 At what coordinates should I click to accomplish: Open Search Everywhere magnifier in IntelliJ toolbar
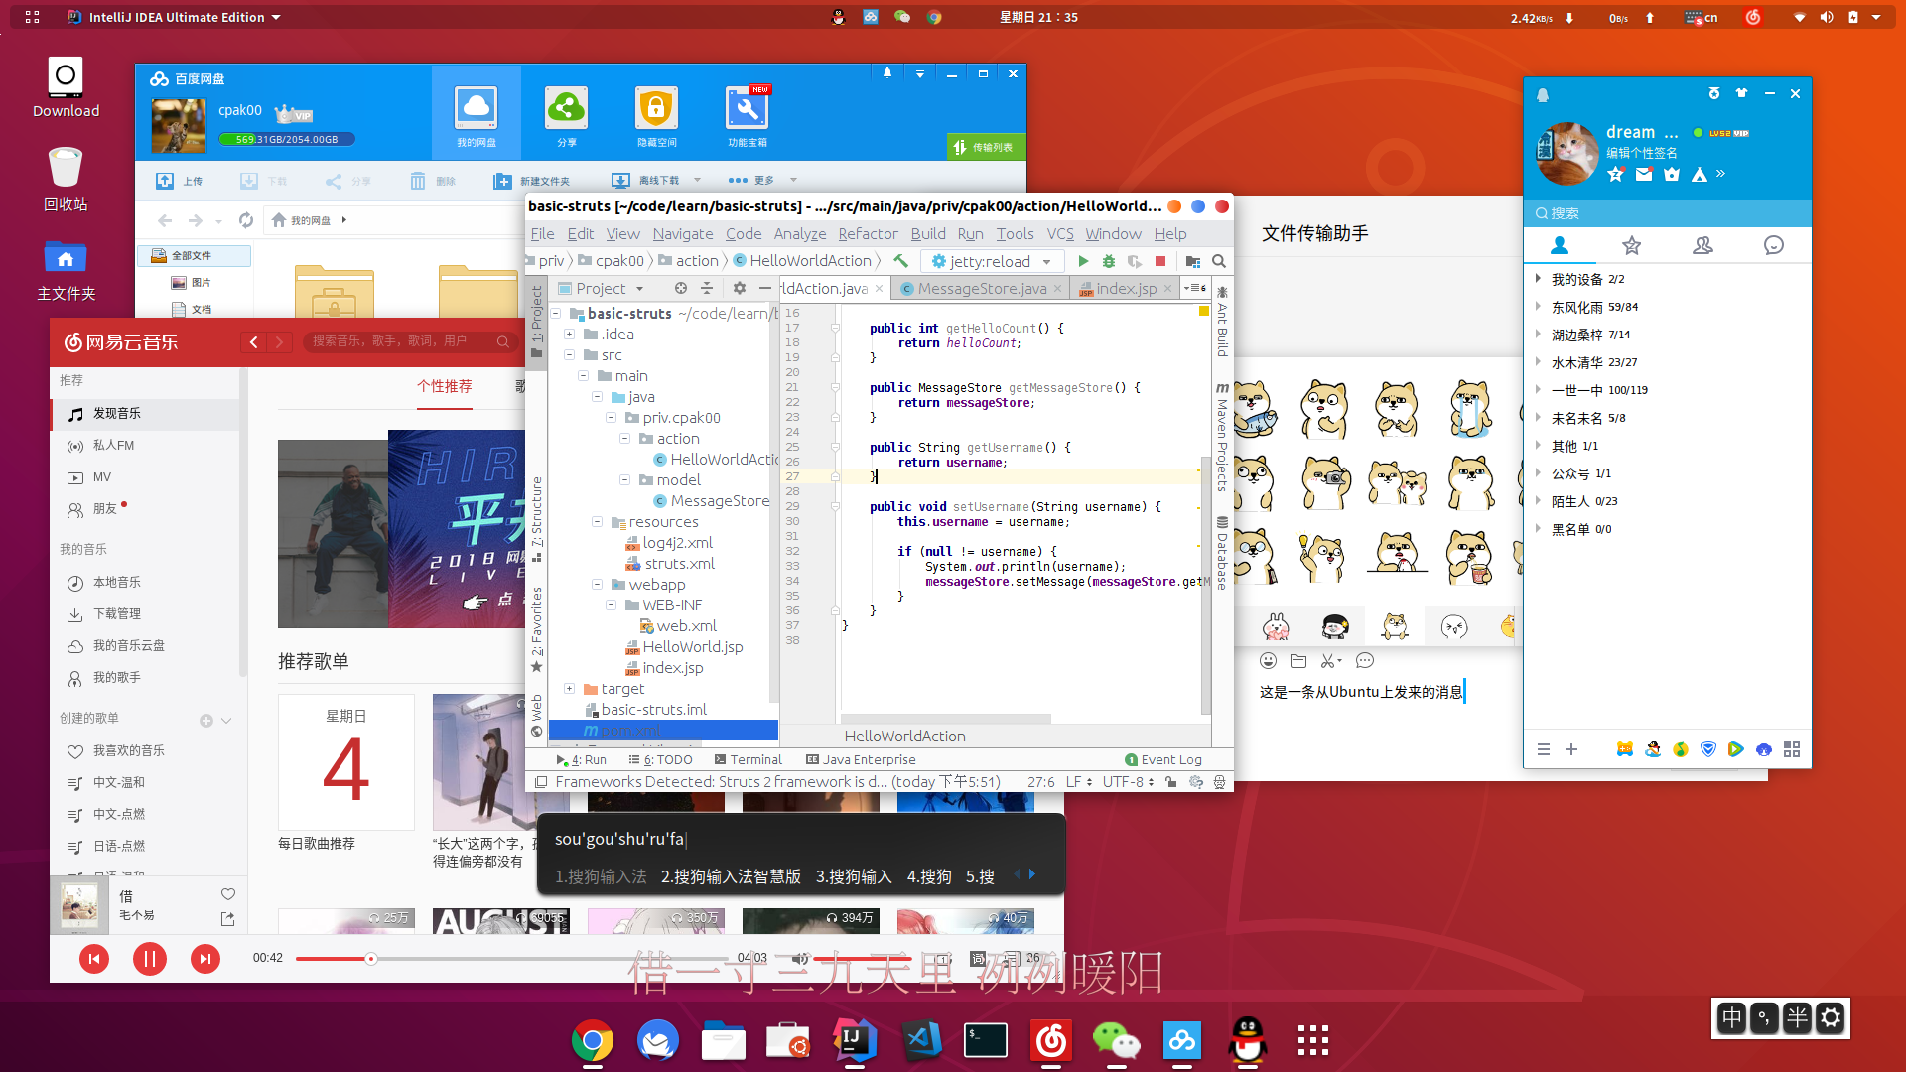[1219, 261]
